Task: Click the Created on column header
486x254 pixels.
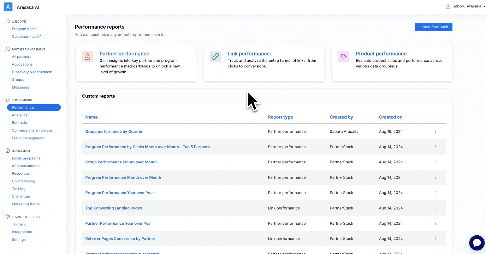Action: pyautogui.click(x=391, y=117)
